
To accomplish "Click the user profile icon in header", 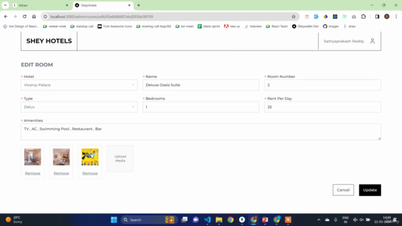I will point(372,41).
